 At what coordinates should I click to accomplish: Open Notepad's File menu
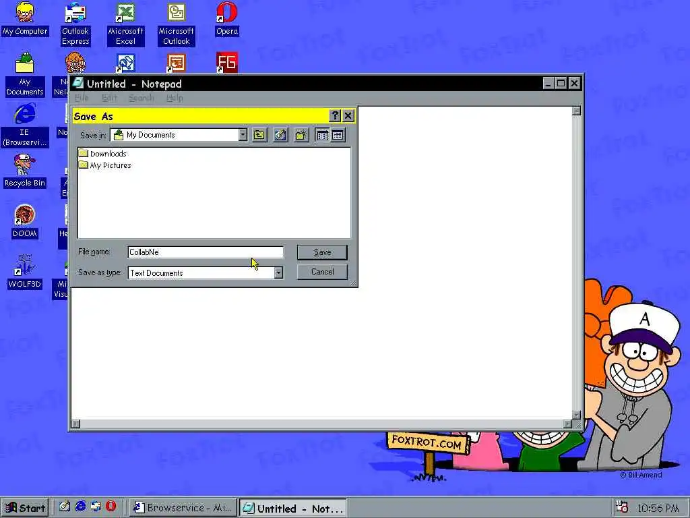(x=82, y=98)
